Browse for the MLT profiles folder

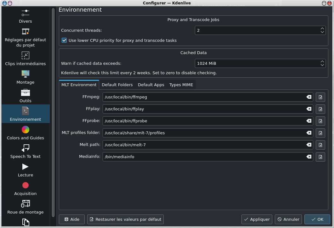coord(320,133)
